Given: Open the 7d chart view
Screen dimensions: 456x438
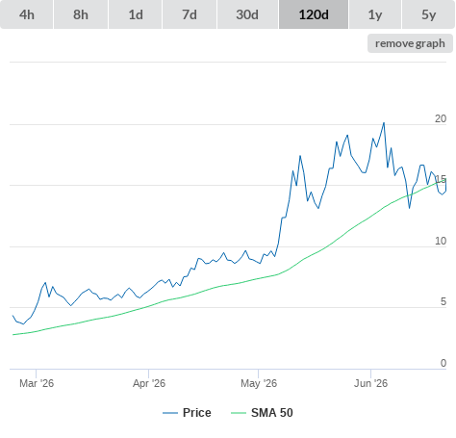Looking at the screenshot, I should click(190, 14).
